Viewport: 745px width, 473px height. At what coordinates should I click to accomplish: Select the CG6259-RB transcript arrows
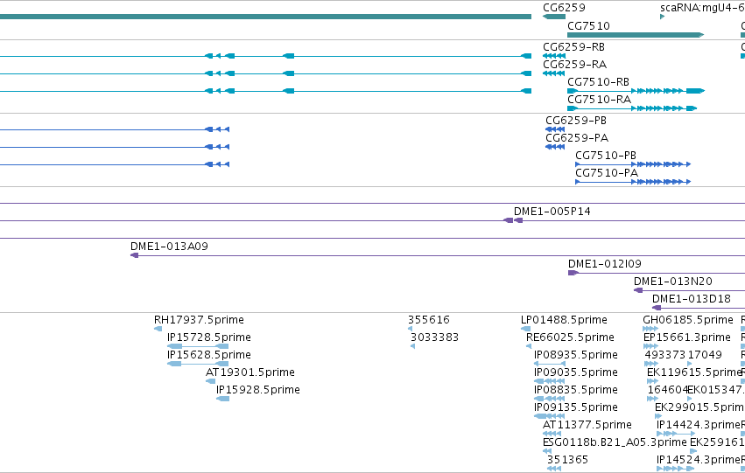554,56
